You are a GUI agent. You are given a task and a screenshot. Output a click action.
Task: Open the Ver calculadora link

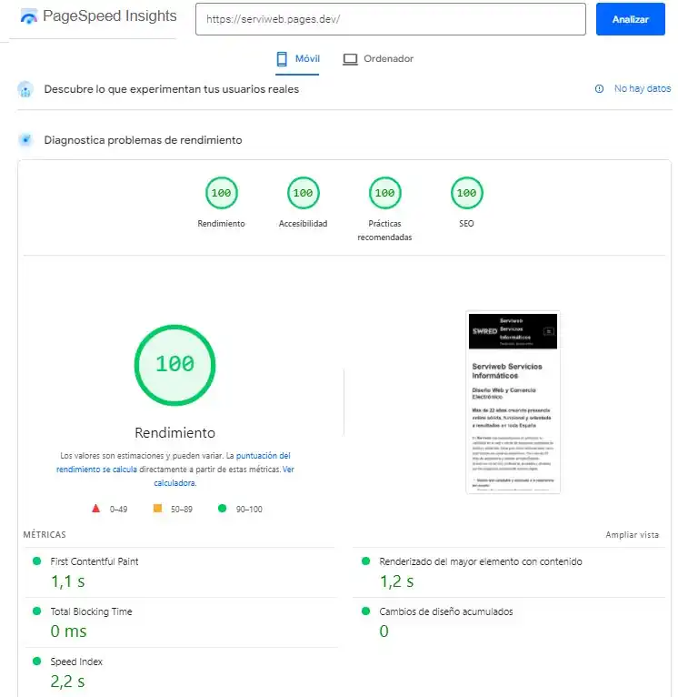224,476
